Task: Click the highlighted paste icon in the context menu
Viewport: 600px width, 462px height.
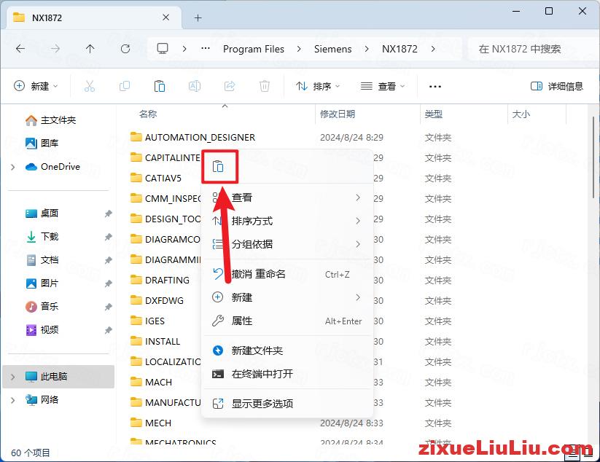Action: pos(219,166)
